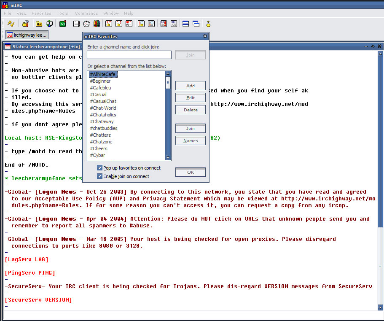Open the Favorites folder toolbar icon

tap(39, 24)
